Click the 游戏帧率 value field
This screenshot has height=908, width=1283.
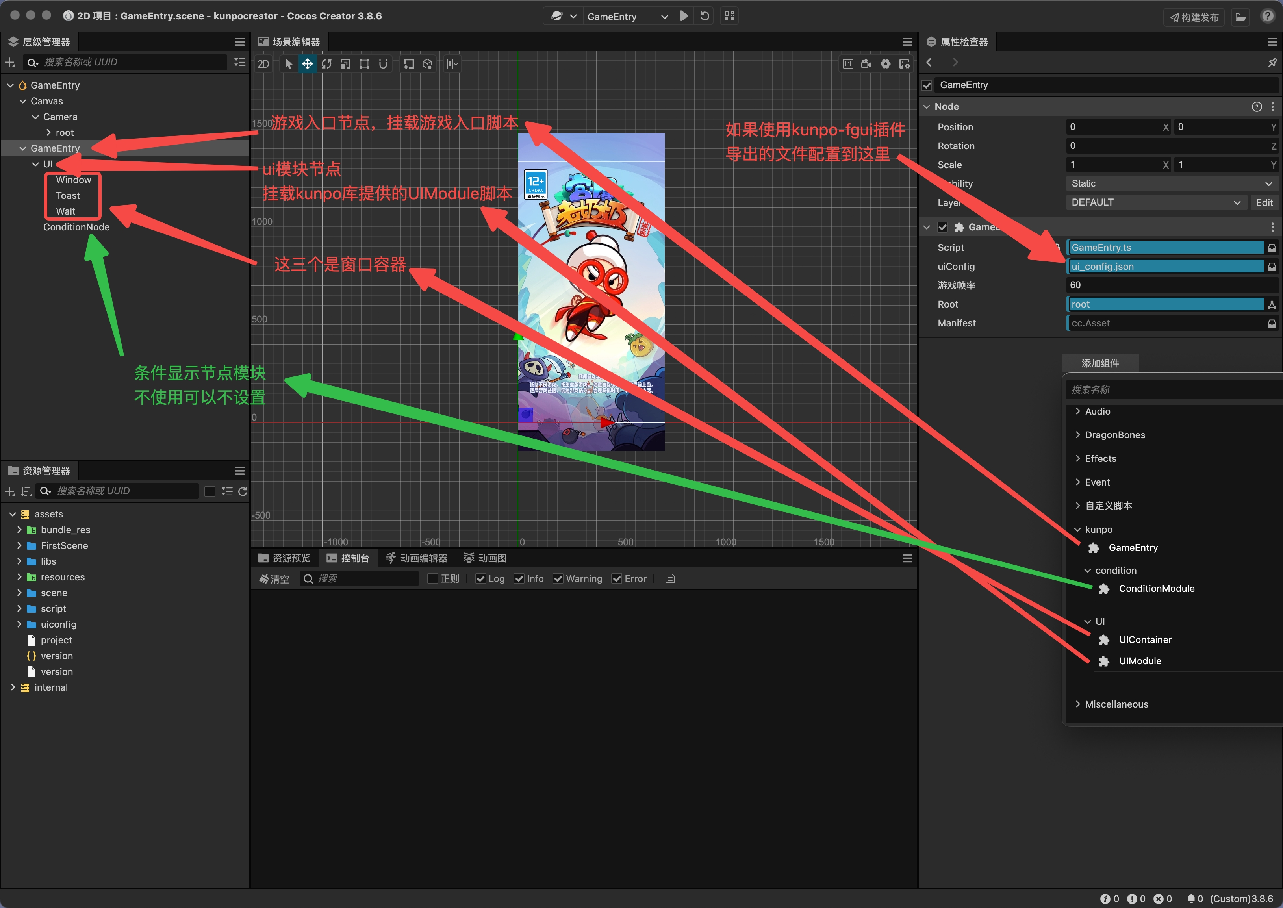[1171, 285]
